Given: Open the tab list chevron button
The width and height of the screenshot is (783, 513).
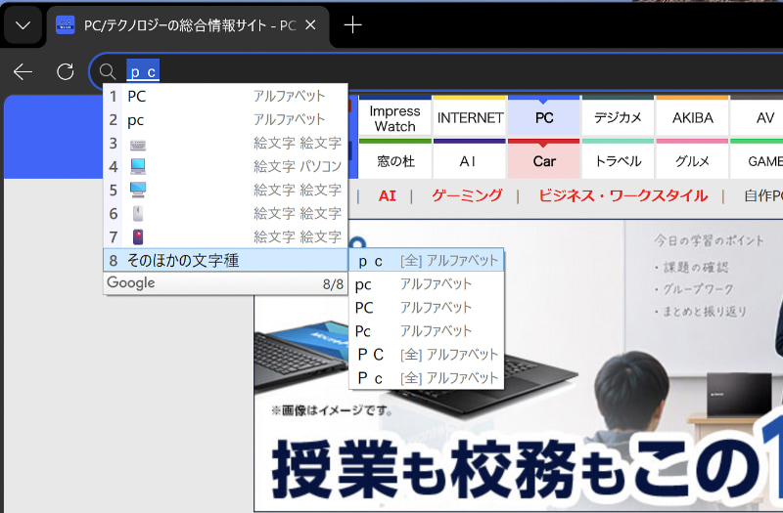Looking at the screenshot, I should point(23,25).
